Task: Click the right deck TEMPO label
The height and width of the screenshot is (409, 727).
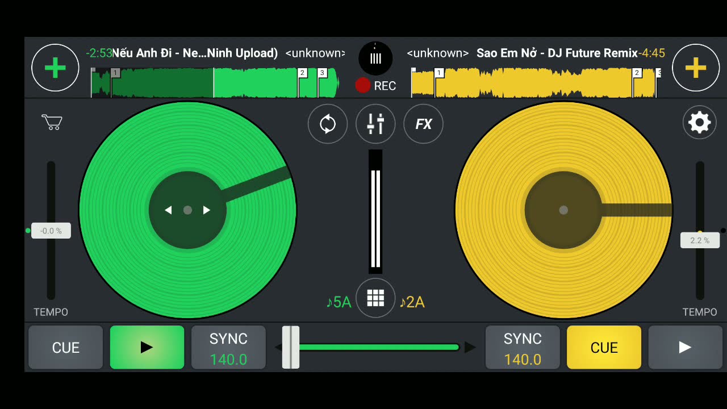Action: pyautogui.click(x=700, y=312)
